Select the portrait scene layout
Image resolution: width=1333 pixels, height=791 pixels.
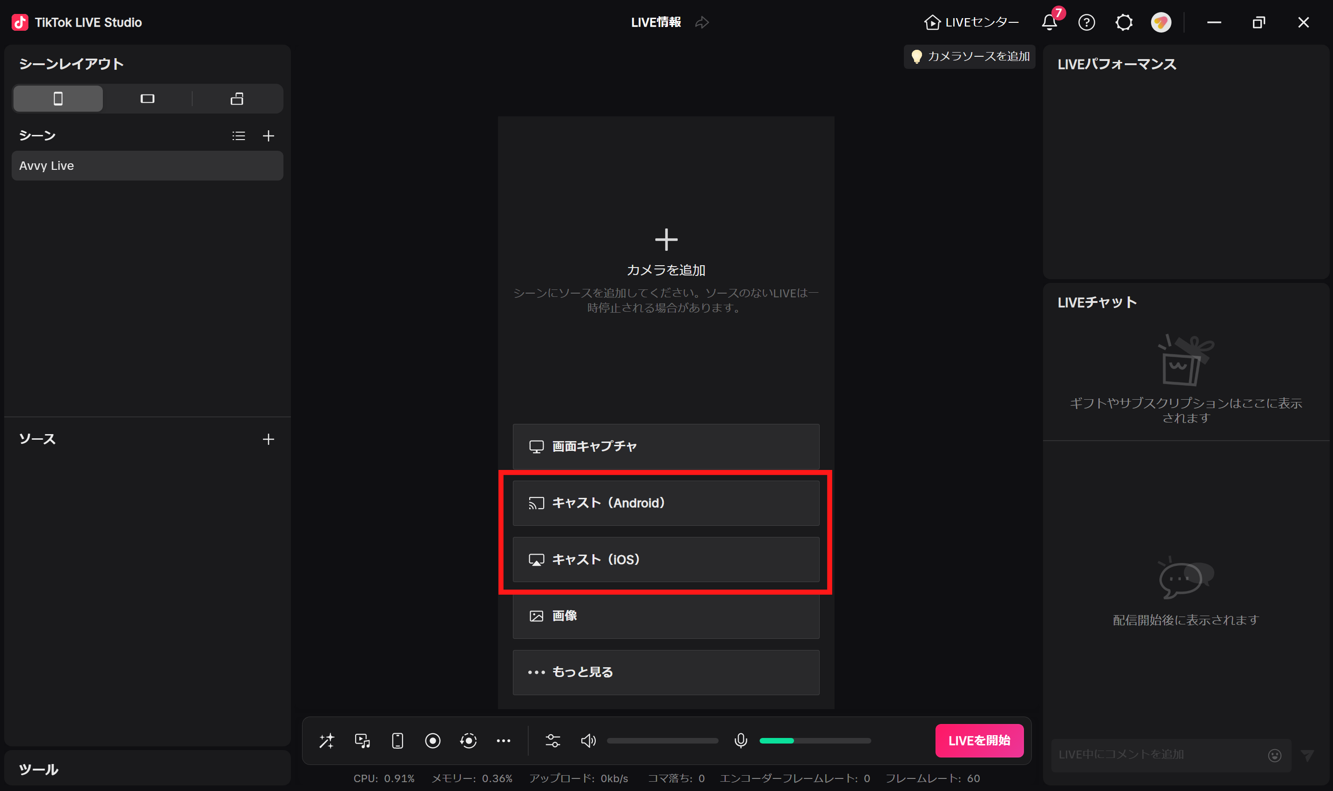(x=58, y=99)
